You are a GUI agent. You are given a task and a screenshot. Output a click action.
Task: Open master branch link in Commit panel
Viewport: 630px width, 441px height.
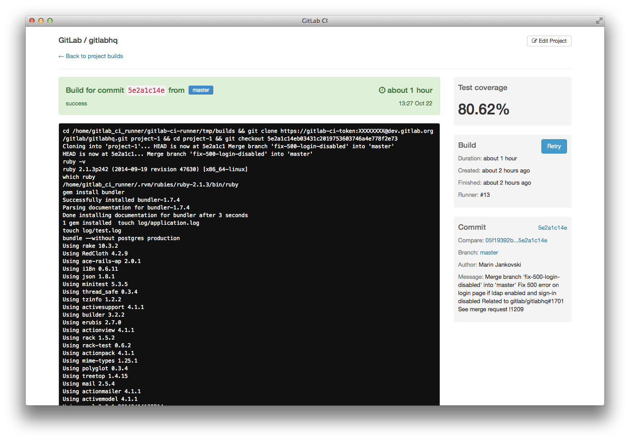(x=489, y=253)
